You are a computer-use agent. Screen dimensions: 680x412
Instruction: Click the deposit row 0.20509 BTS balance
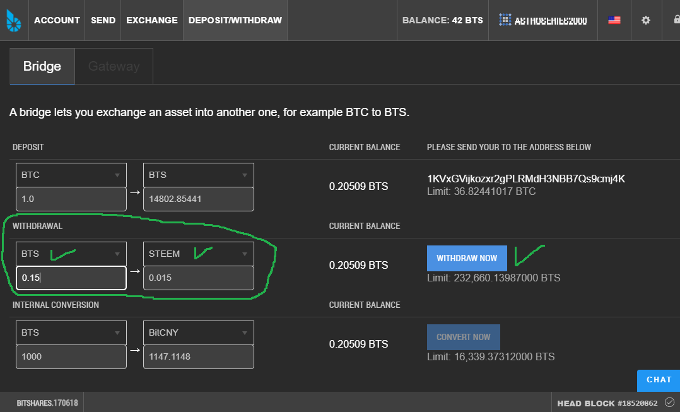358,187
